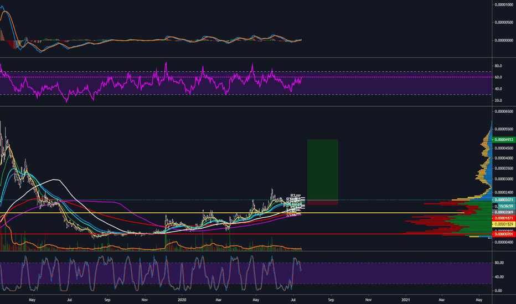Click the 0.00005500 price scale value
516x304 pixels.
[x=504, y=129]
